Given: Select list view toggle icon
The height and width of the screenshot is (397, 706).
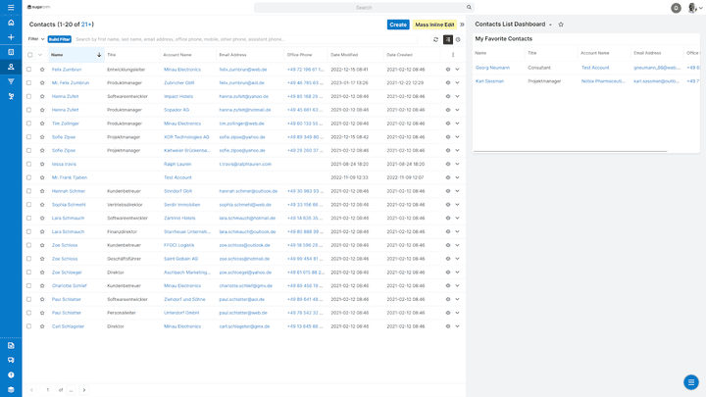Looking at the screenshot, I should click(x=447, y=39).
